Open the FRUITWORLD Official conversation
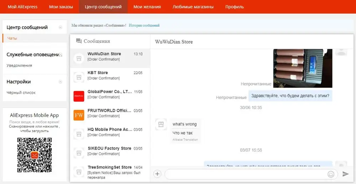This screenshot has height=184, width=356. coord(110,115)
